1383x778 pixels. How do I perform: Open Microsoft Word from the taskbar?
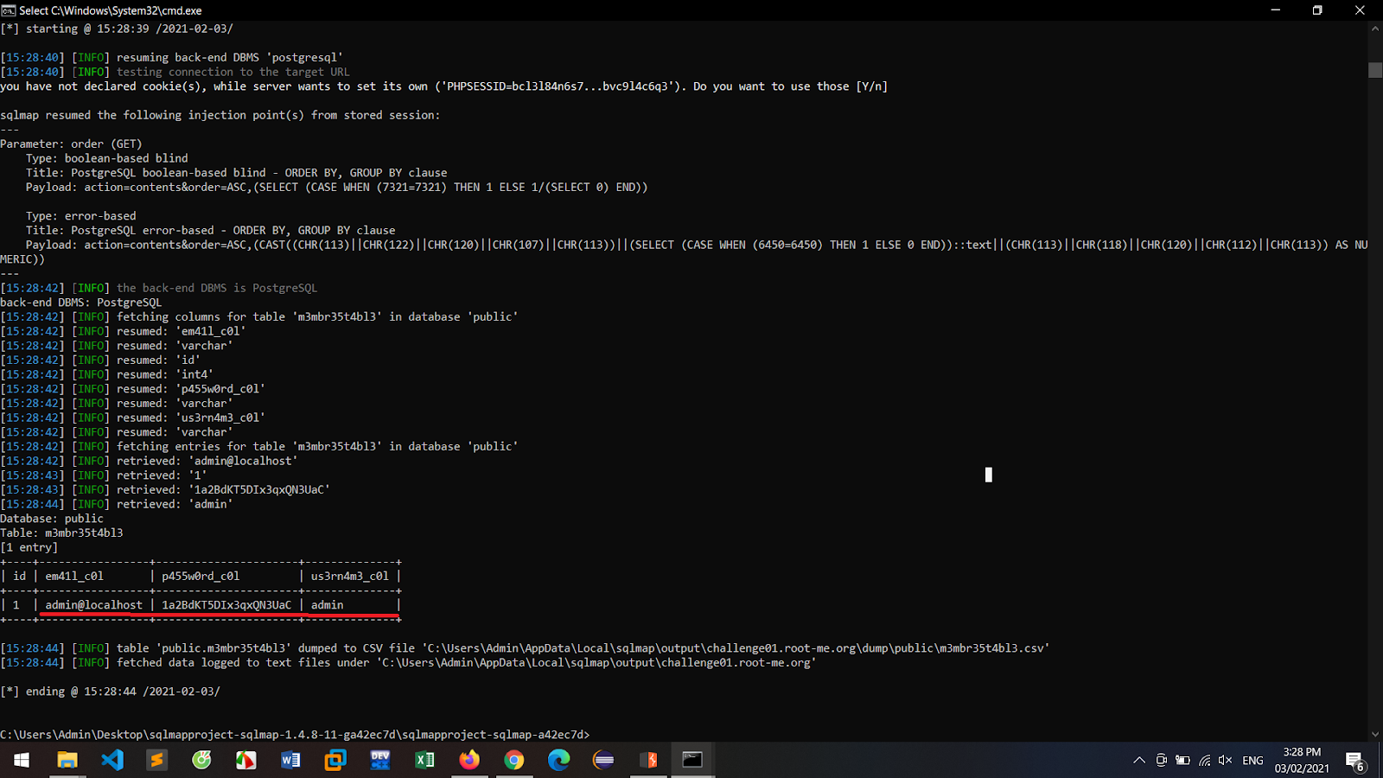[x=290, y=760]
